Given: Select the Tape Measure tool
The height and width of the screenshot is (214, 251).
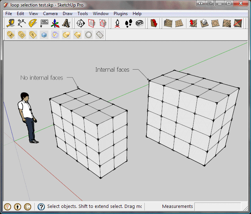Looking at the screenshot, I should pyautogui.click(x=11, y=23).
